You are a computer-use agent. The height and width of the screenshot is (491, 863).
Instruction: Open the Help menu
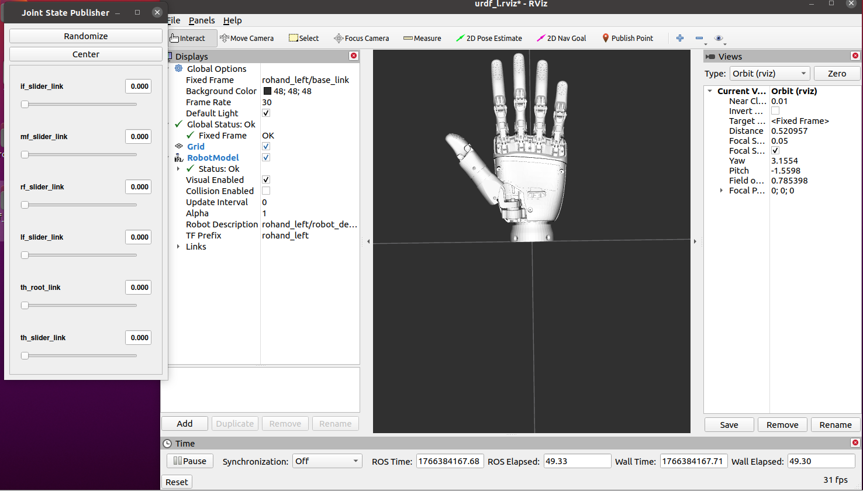232,20
